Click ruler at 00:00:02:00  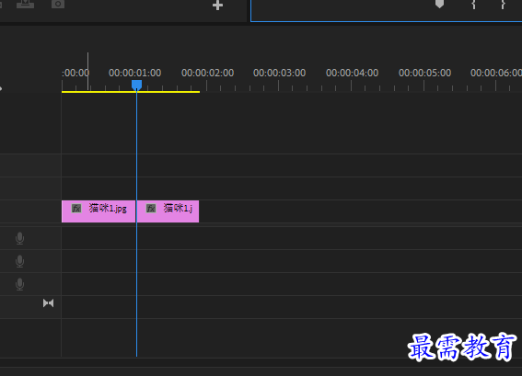(x=207, y=73)
